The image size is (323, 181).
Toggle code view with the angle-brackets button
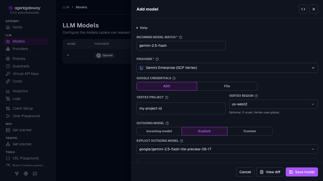coord(303,9)
